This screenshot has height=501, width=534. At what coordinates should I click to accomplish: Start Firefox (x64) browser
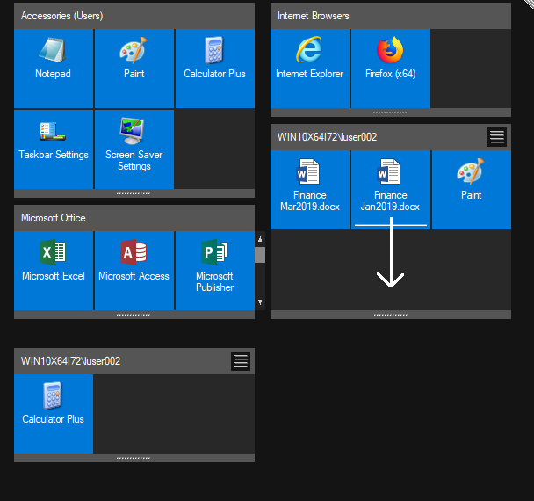point(390,68)
